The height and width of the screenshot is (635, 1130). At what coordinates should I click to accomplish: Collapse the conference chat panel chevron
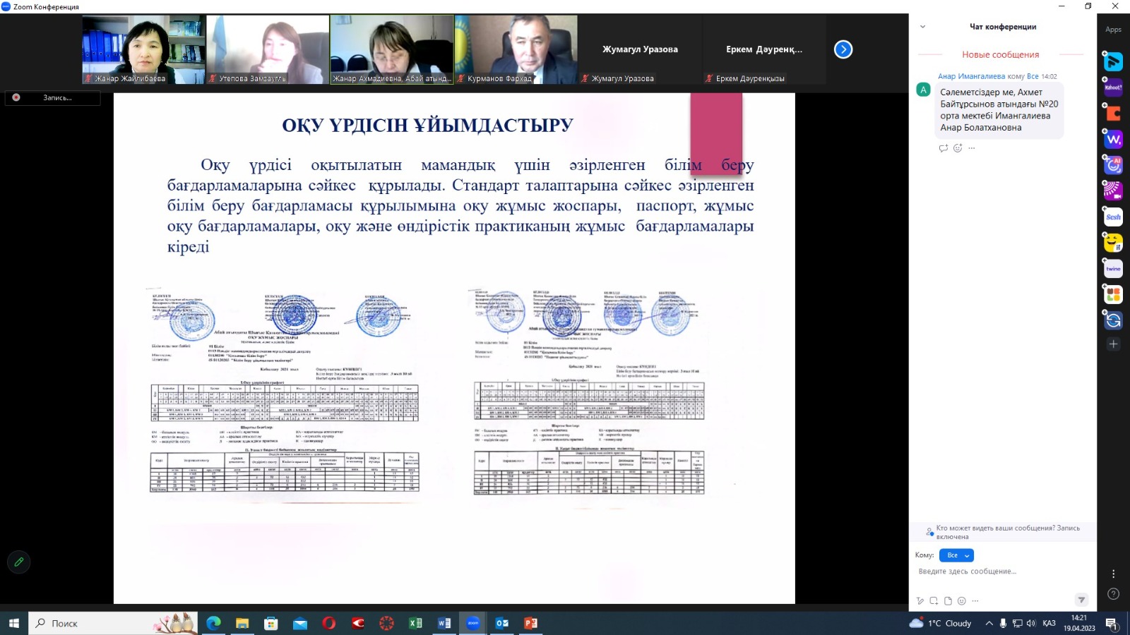point(922,27)
